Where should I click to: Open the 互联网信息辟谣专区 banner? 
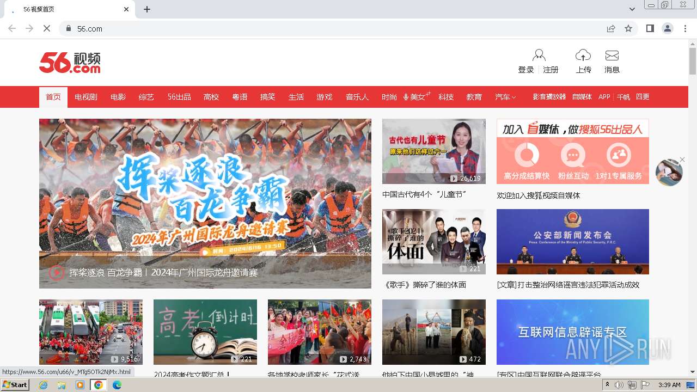click(x=573, y=332)
